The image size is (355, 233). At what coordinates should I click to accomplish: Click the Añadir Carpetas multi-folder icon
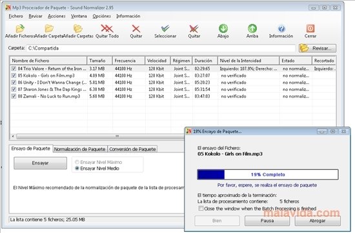(78, 28)
